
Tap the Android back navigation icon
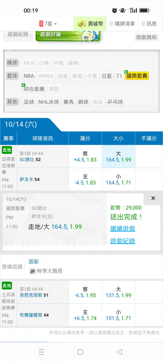120,352
